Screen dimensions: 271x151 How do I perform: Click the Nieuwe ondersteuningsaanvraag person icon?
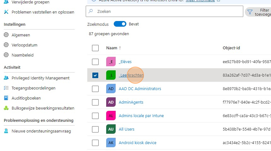coord(6,131)
